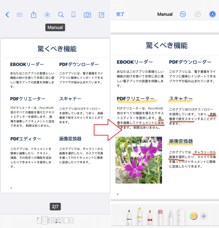Tap 完了 to finish editing
219x228 pixels.
120,14
